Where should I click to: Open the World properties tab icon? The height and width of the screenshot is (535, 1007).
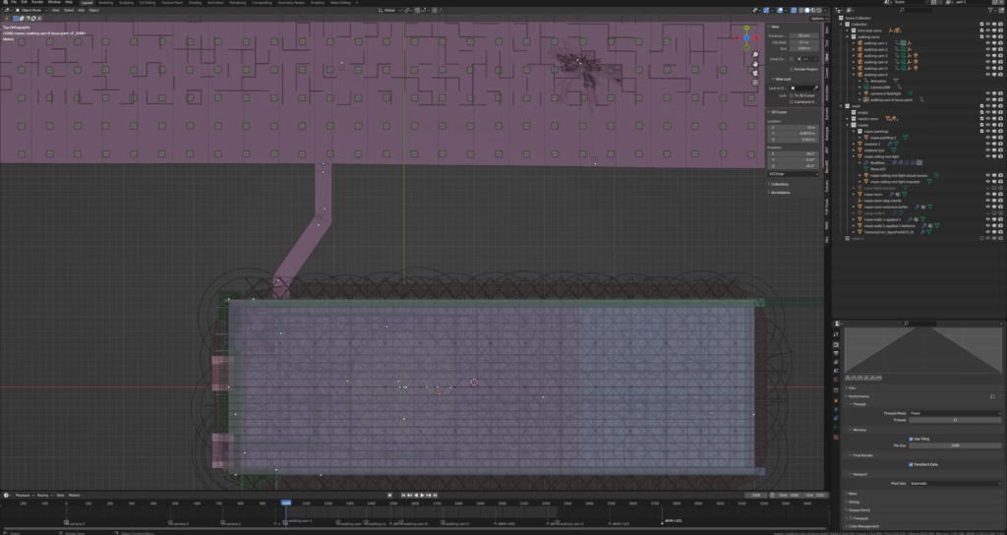[x=836, y=380]
